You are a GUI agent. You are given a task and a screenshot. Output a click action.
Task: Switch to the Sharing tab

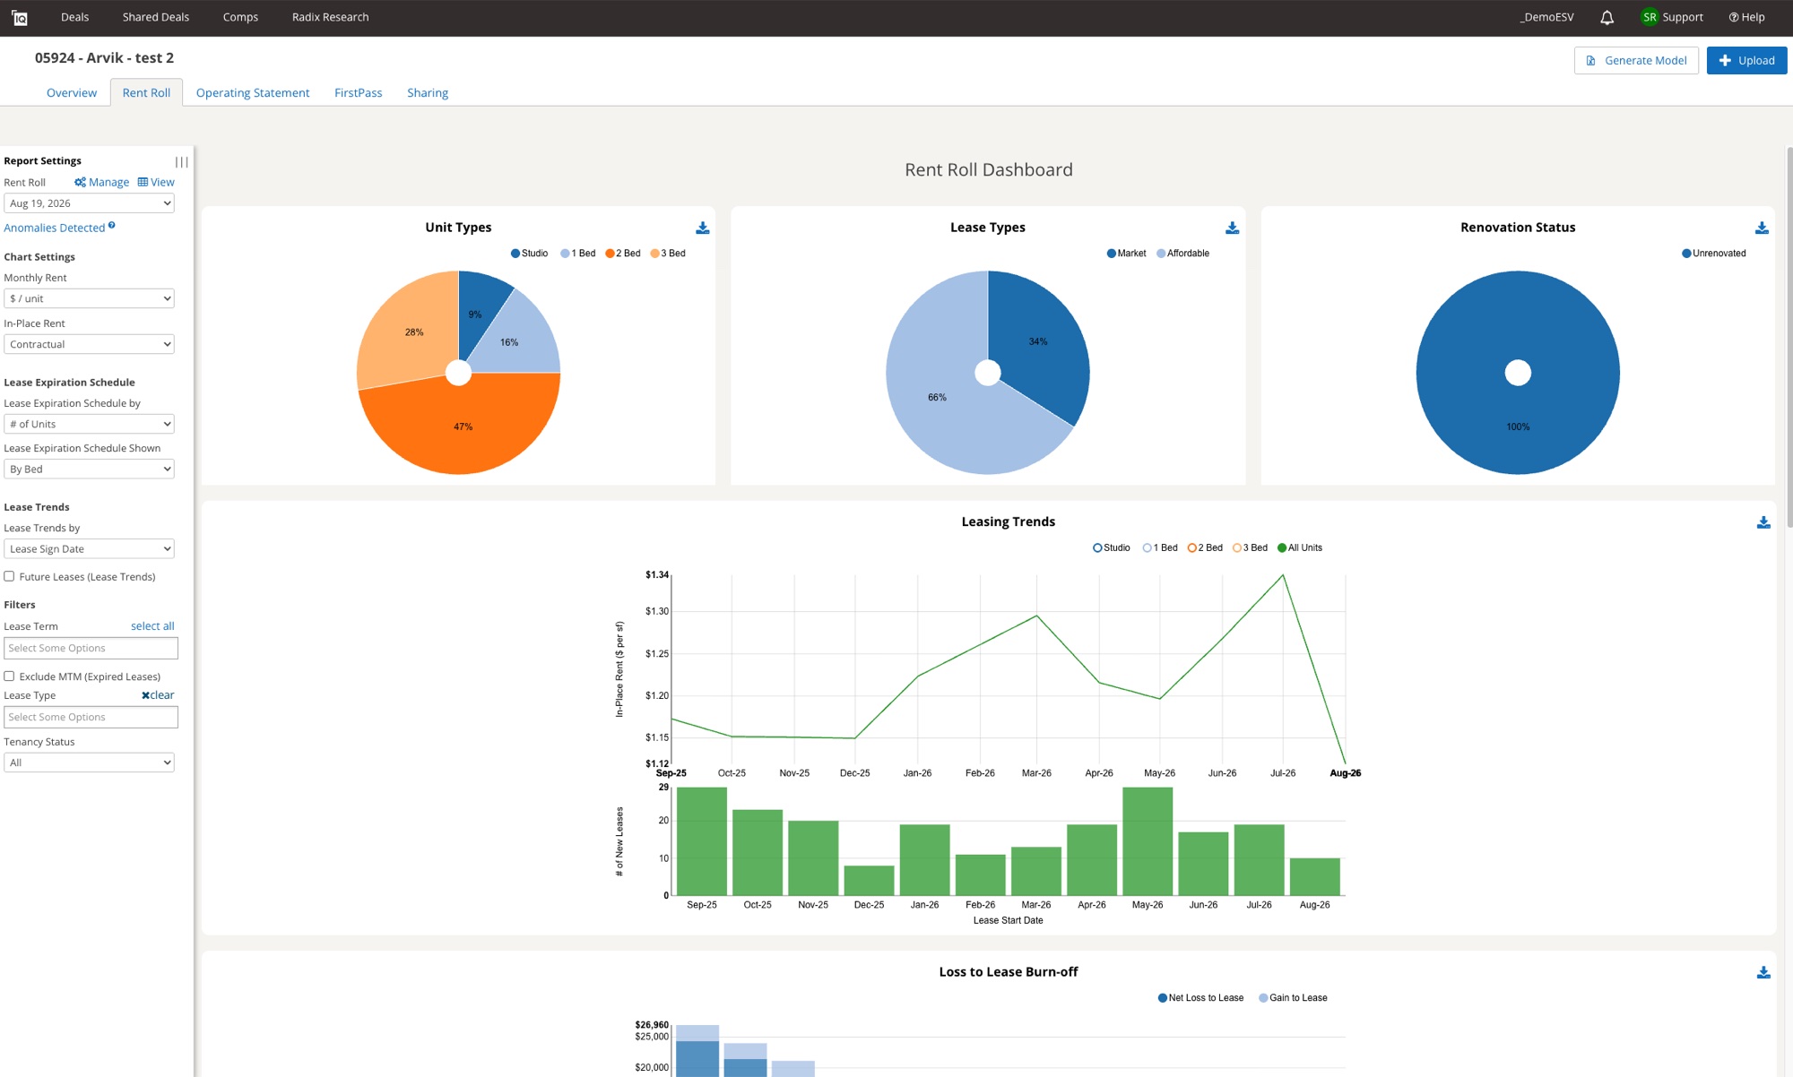tap(428, 92)
